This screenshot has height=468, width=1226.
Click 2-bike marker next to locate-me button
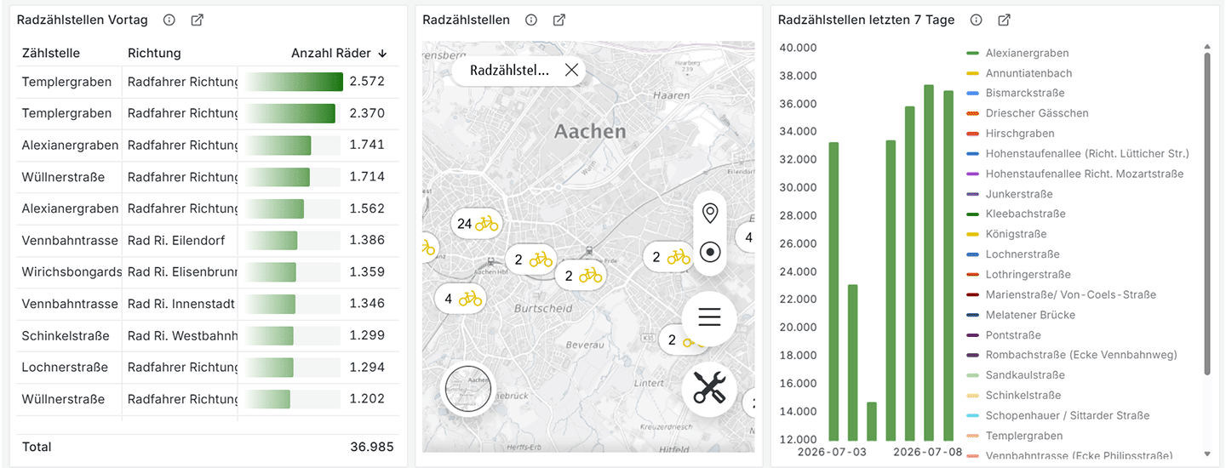(667, 256)
